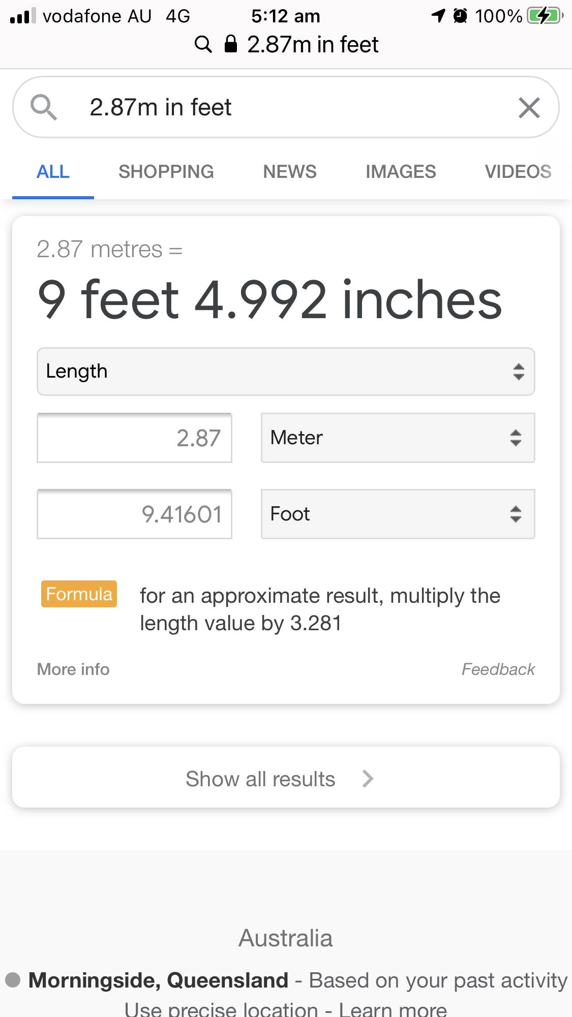Send Feedback on the converter
This screenshot has width=572, height=1017.
point(498,669)
